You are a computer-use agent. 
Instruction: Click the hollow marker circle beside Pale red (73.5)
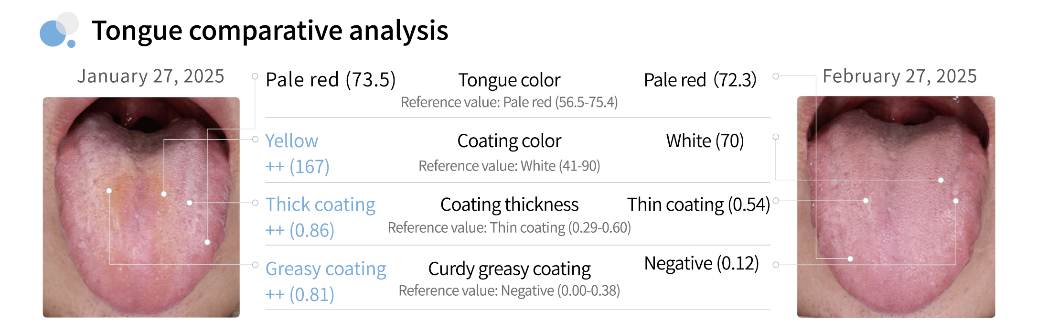[255, 76]
